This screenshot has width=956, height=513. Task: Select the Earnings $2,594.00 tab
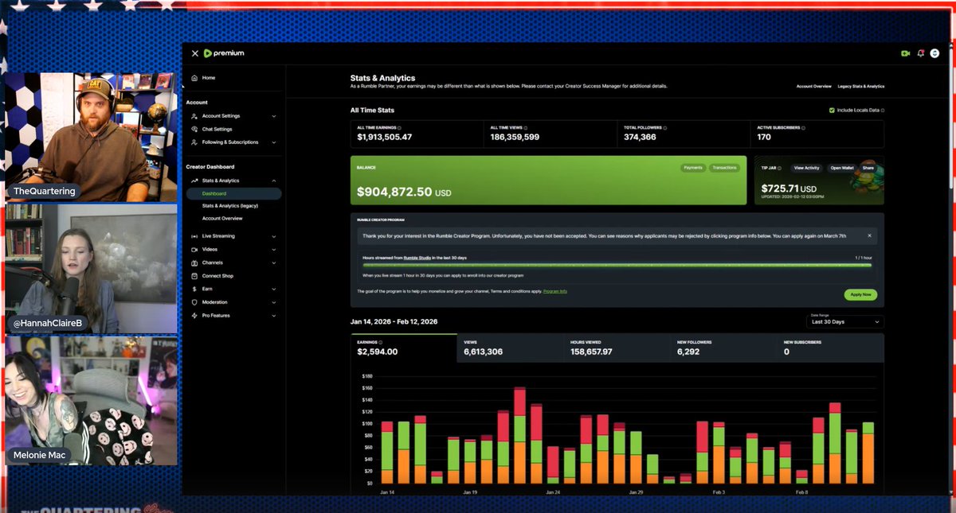[x=404, y=348]
